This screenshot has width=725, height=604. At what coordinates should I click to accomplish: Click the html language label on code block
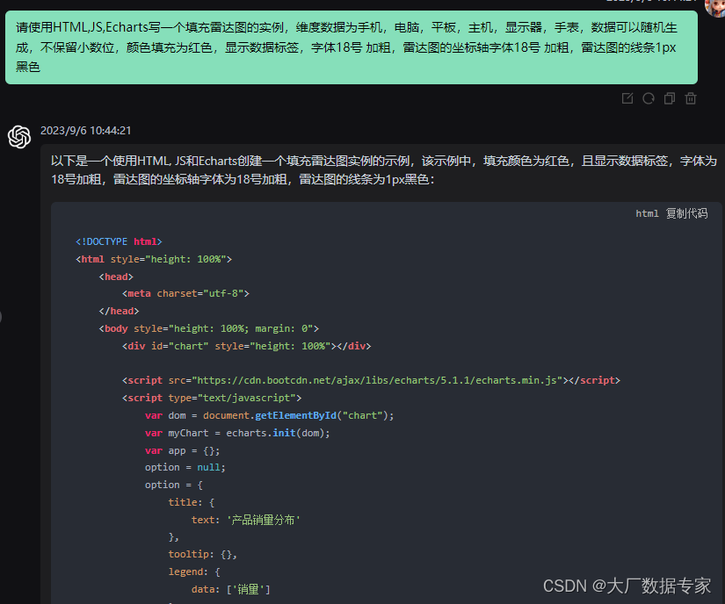[647, 213]
